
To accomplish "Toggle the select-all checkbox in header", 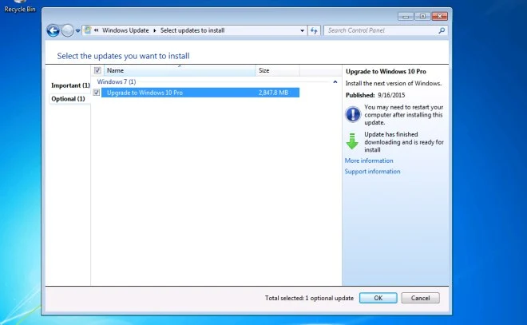I will point(97,70).
